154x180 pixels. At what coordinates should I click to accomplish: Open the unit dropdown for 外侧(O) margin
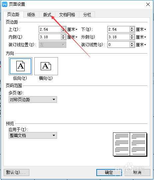(x=141, y=37)
